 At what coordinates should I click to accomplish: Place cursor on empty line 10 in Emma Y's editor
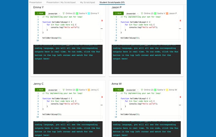coord(72,41)
